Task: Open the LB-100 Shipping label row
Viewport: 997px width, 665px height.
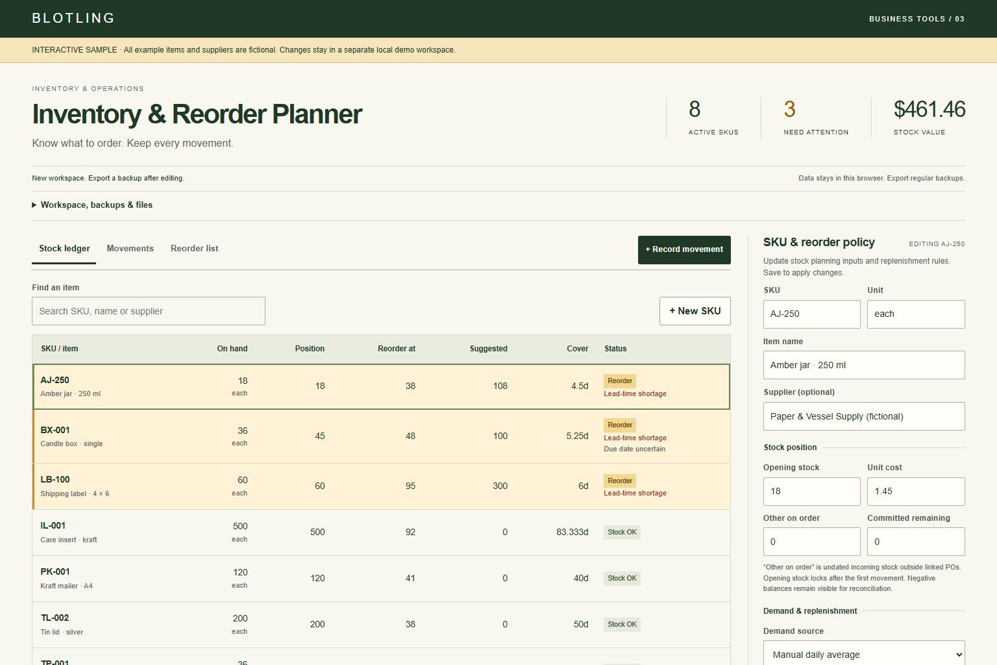Action: click(382, 486)
